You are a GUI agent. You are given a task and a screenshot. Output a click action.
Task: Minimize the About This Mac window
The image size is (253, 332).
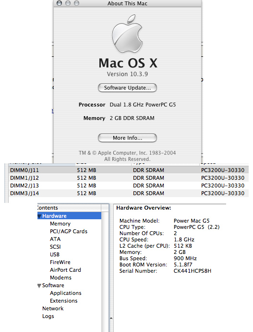68,3
